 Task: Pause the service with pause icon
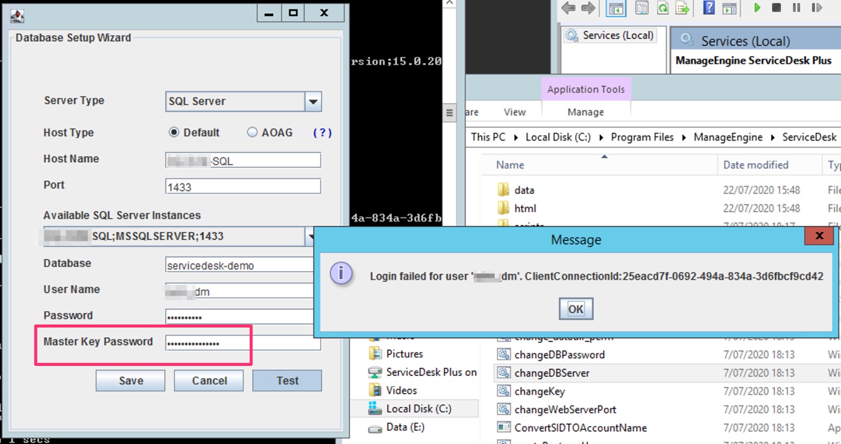(x=796, y=7)
